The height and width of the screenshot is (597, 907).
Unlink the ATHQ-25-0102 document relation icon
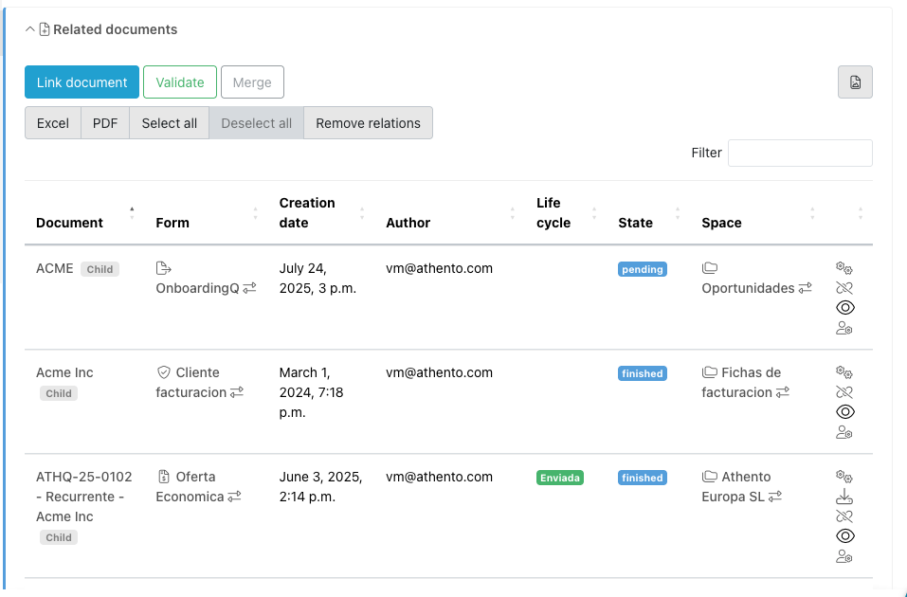click(844, 516)
